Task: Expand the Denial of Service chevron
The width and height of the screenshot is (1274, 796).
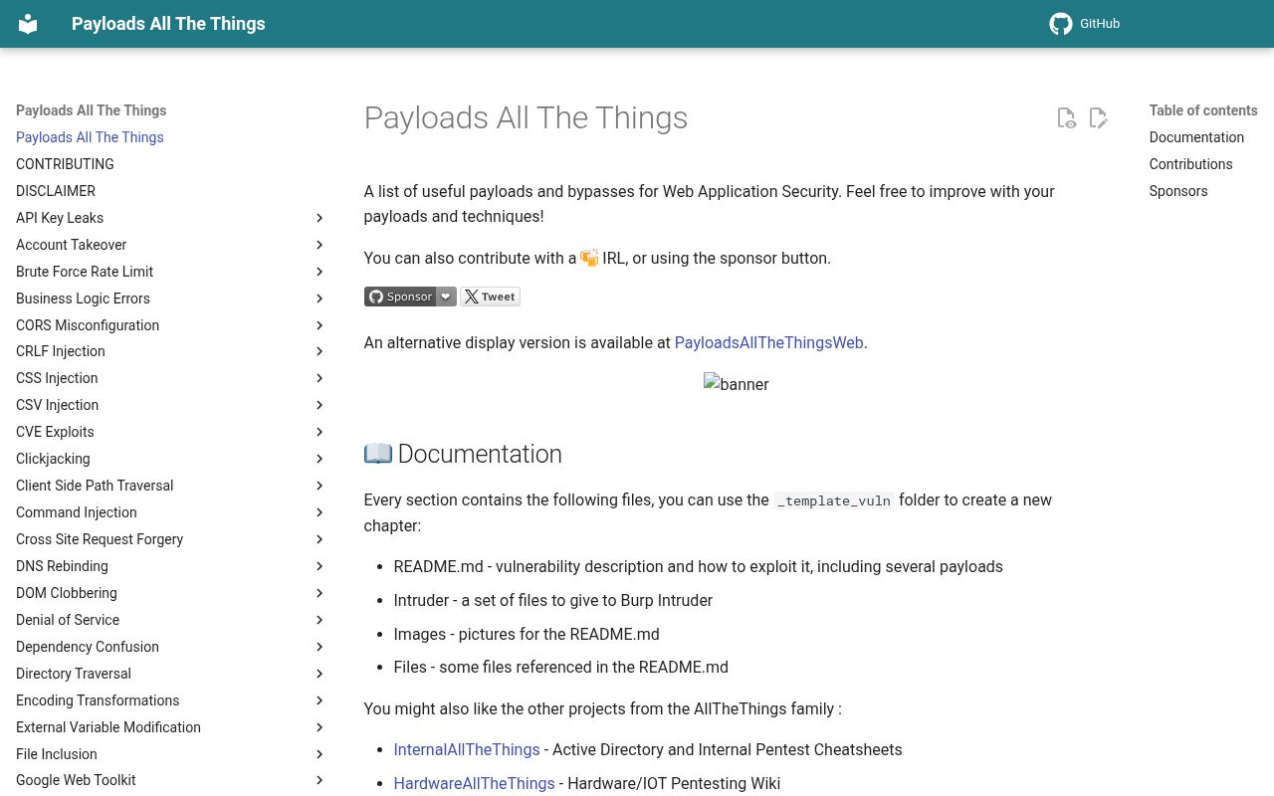Action: coord(319,620)
